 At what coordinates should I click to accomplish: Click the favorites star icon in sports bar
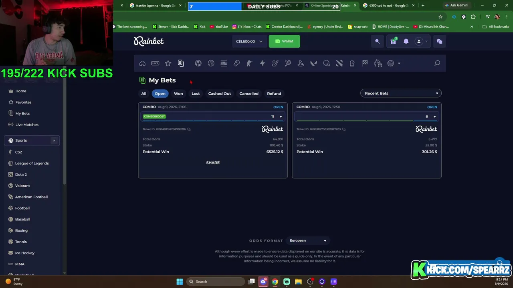[x=168, y=63]
